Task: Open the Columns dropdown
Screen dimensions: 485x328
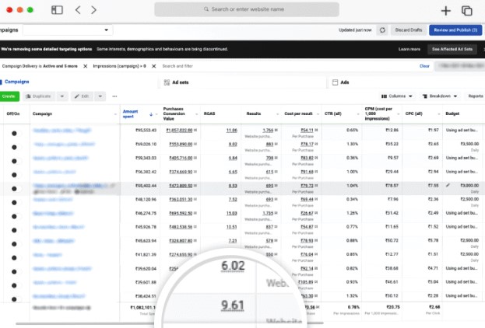Action: pyautogui.click(x=396, y=96)
